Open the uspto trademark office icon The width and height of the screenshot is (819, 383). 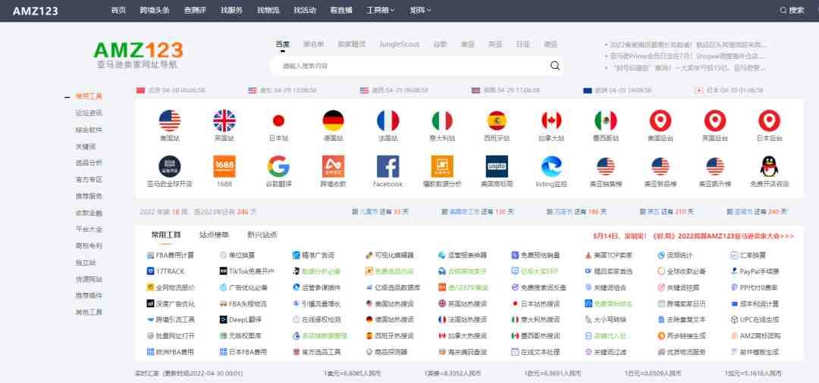pyautogui.click(x=497, y=167)
